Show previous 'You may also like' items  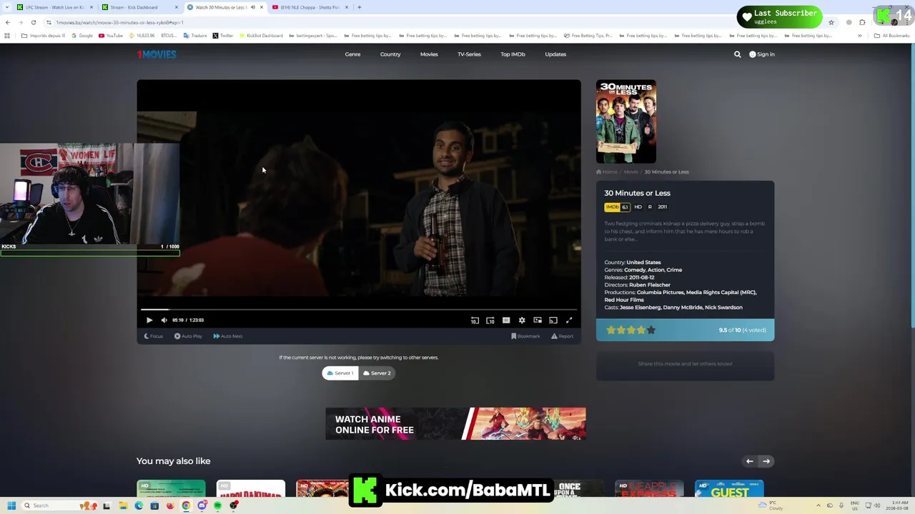tap(749, 461)
